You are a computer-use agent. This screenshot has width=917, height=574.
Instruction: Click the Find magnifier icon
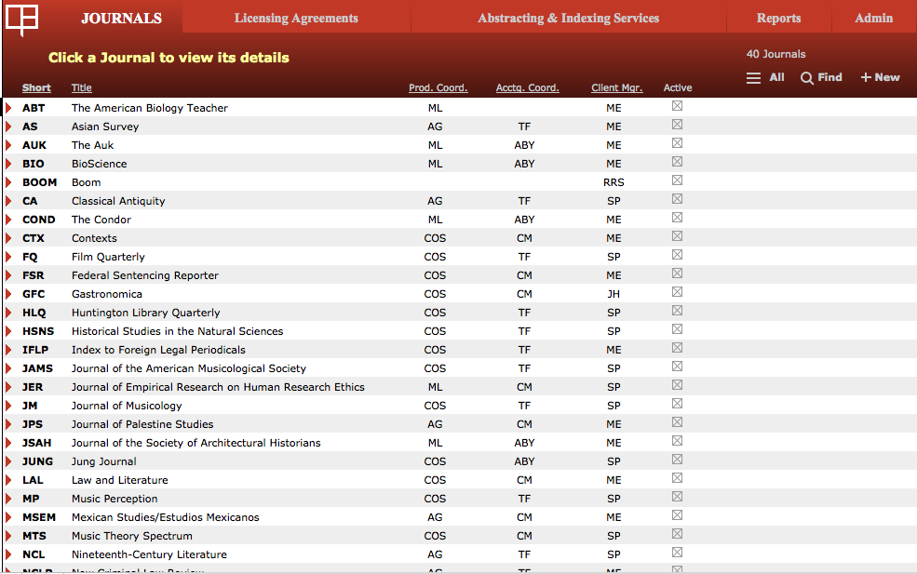pos(806,78)
